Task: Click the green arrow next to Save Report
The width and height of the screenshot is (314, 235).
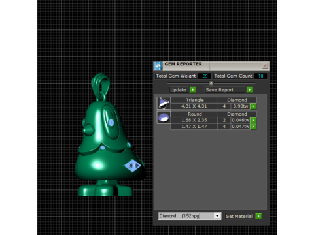Action: (250, 89)
